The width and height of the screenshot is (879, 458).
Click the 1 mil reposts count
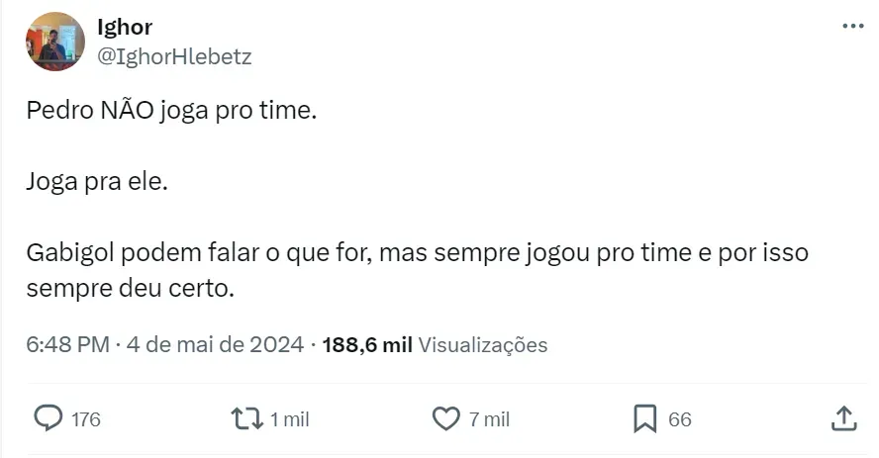coord(290,419)
